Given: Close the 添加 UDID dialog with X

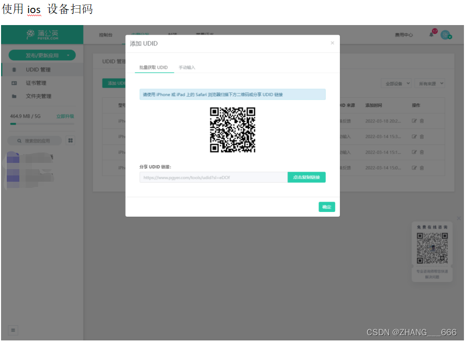Looking at the screenshot, I should pos(333,43).
